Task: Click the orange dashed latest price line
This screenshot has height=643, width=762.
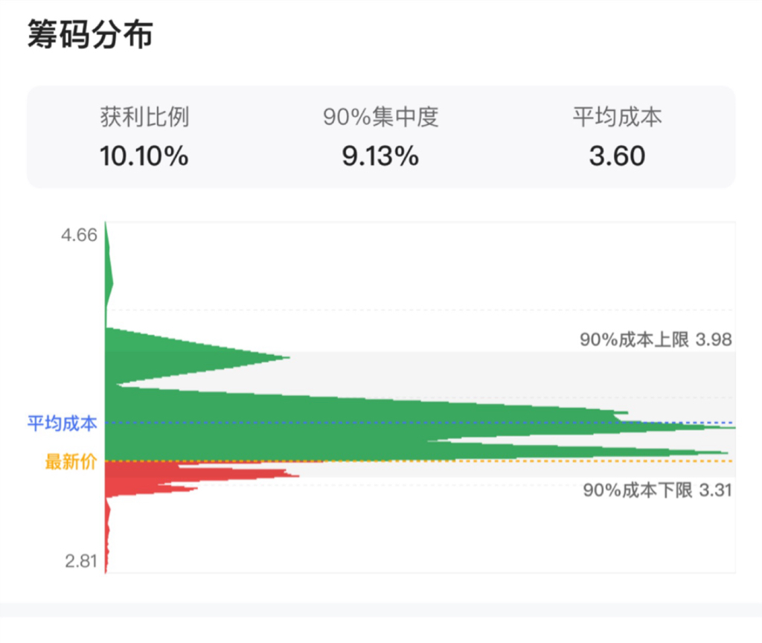Action: 420,461
